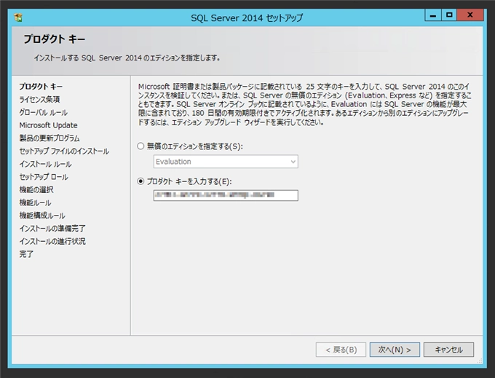Viewport: 495px width, 378px height.
Task: Select 機能ルール step in sidebar
Action: [35, 202]
